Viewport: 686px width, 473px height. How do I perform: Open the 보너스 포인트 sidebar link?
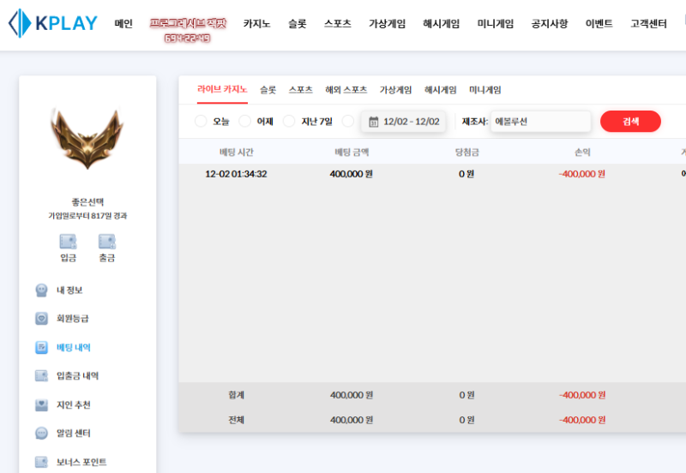click(81, 462)
